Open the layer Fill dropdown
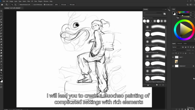 (193, 53)
